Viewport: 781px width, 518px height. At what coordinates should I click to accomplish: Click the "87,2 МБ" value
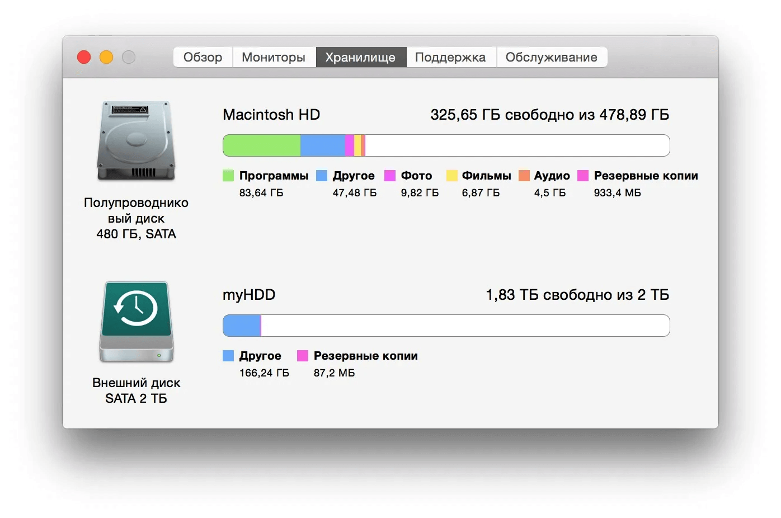(x=335, y=373)
